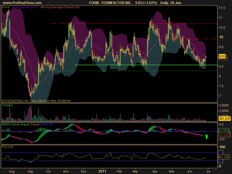Click the -0.5 MACD axis label
Viewport: 232px width, 174px height.
pyautogui.click(x=222, y=139)
